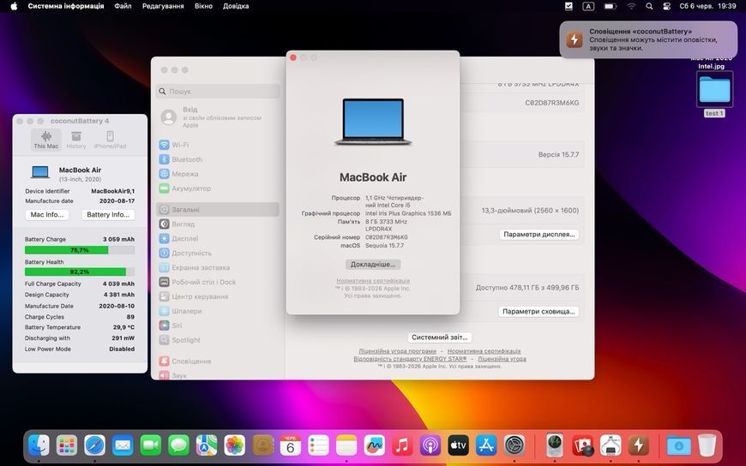Open the keyboard input source menu

coord(588,6)
